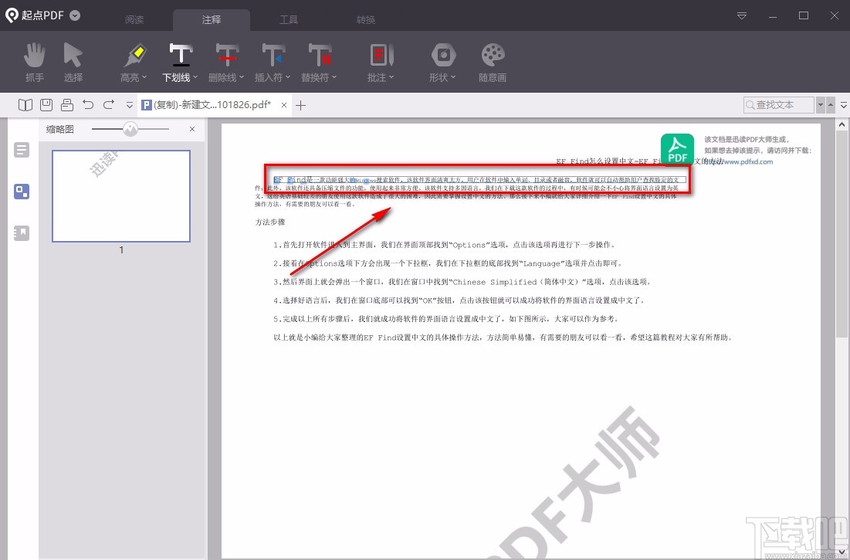Select the Insert caret (插入符) tool
The height and width of the screenshot is (560, 850).
pyautogui.click(x=273, y=55)
